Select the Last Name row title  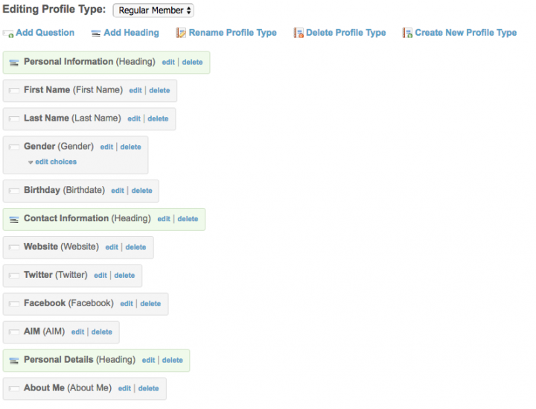click(x=46, y=118)
